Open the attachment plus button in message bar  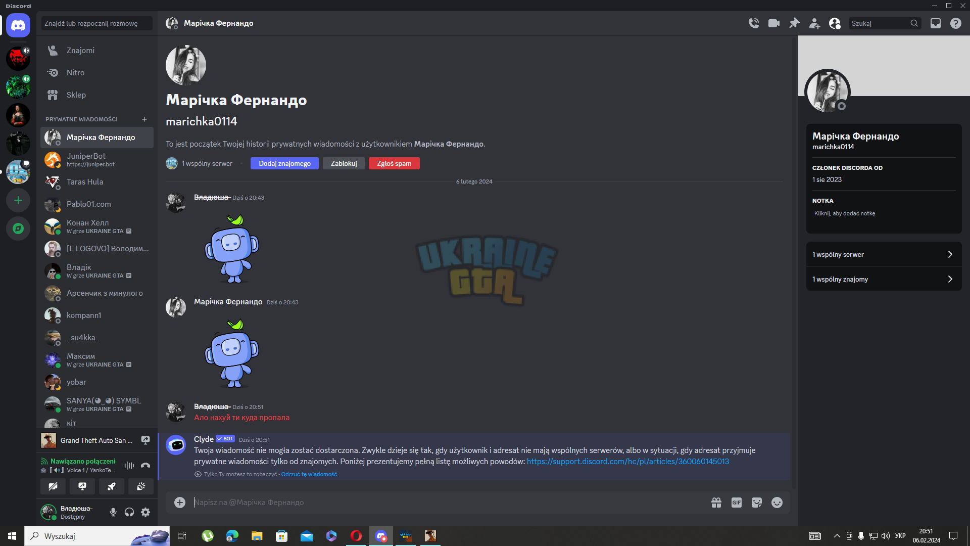coord(180,503)
